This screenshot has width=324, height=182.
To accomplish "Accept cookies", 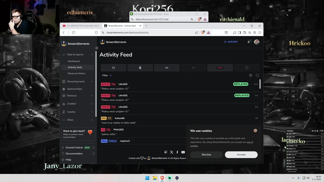I will click(x=241, y=155).
